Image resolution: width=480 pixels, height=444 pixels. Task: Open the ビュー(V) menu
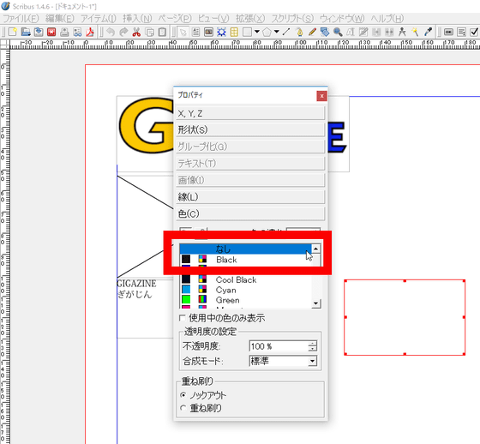[213, 19]
